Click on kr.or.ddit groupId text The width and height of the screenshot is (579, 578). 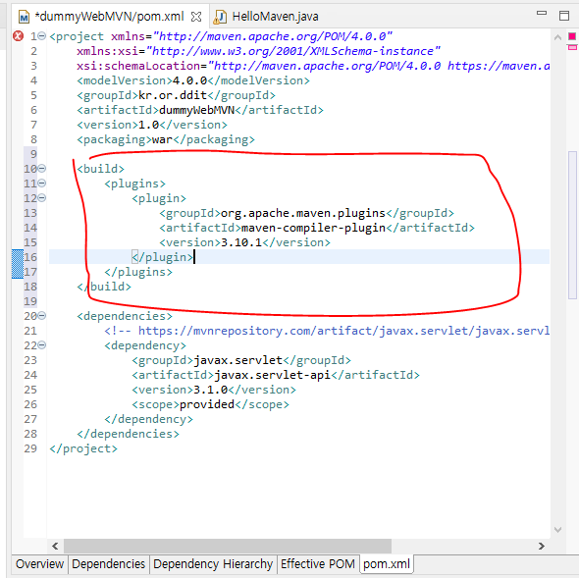[173, 95]
